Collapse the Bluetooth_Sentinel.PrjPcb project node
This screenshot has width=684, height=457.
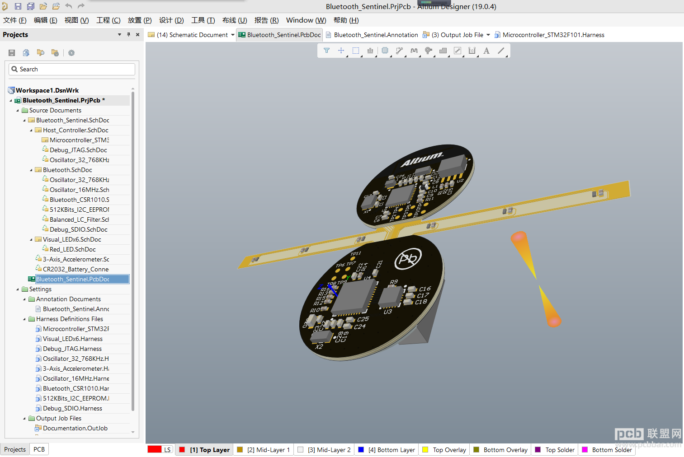click(11, 100)
